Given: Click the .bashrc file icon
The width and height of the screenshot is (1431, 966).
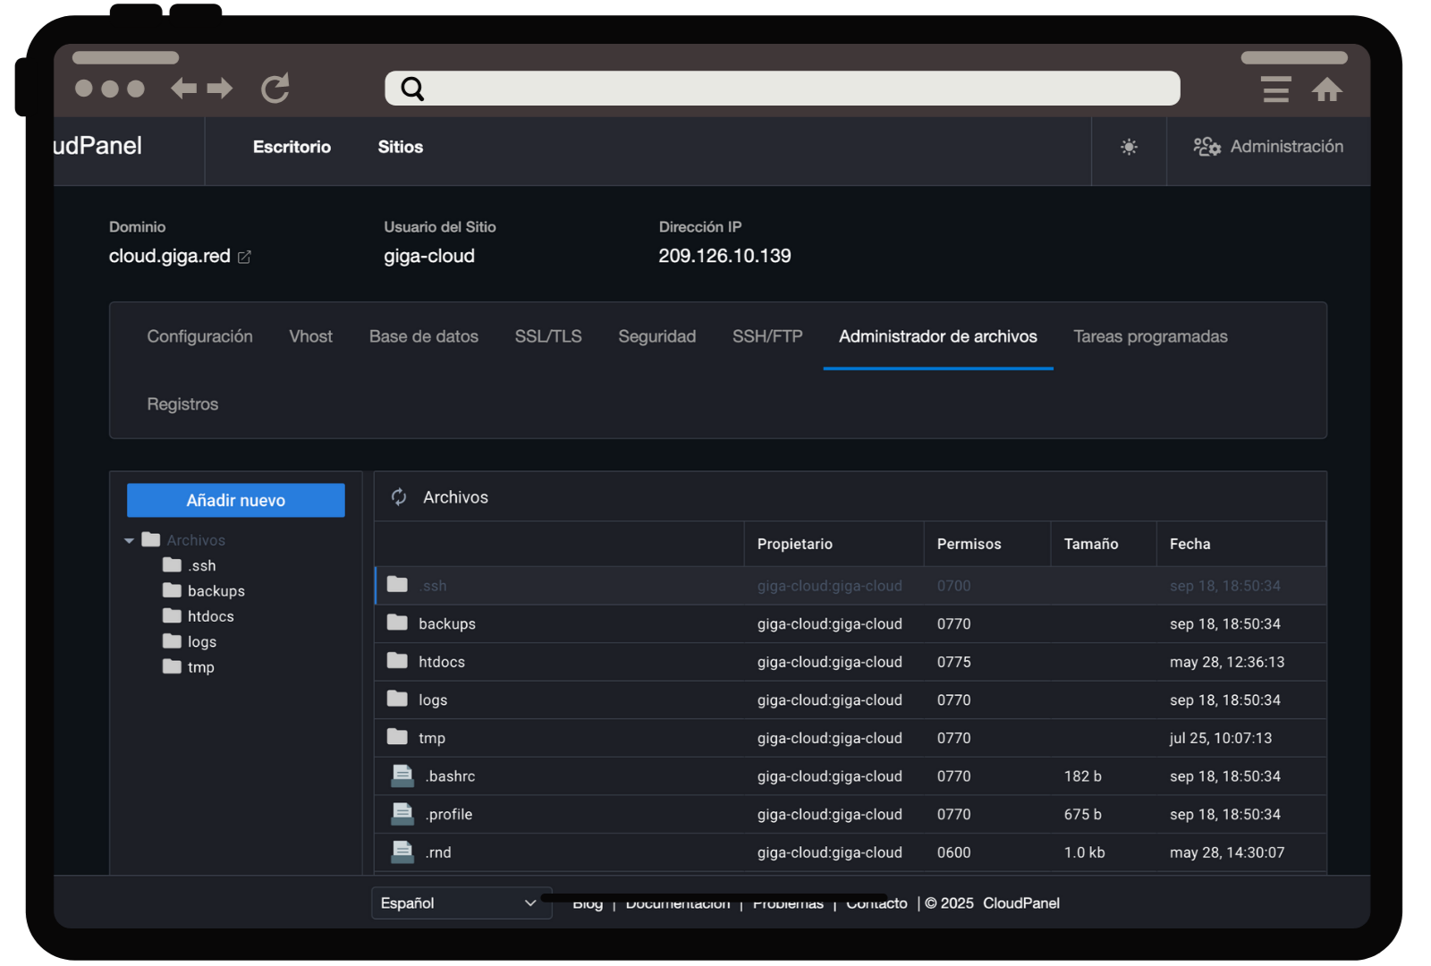Looking at the screenshot, I should (402, 776).
